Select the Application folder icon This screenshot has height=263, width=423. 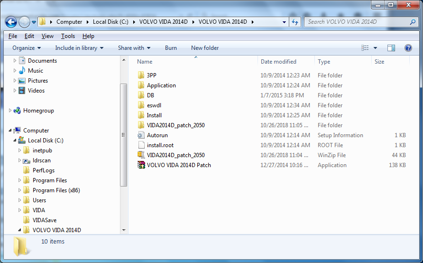141,85
